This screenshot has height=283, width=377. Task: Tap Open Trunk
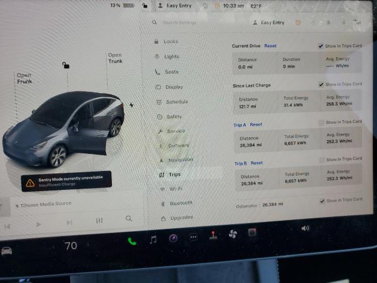coord(115,58)
